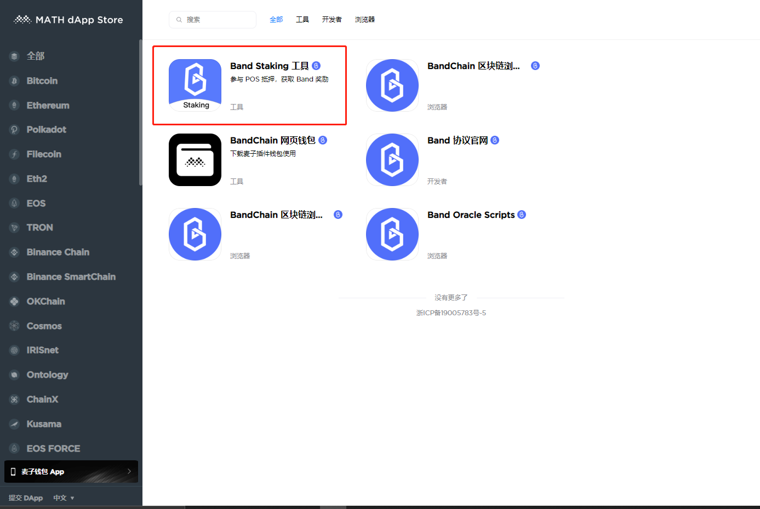The height and width of the screenshot is (509, 760).
Task: Open the Band 协议官网 app icon
Action: point(392,160)
